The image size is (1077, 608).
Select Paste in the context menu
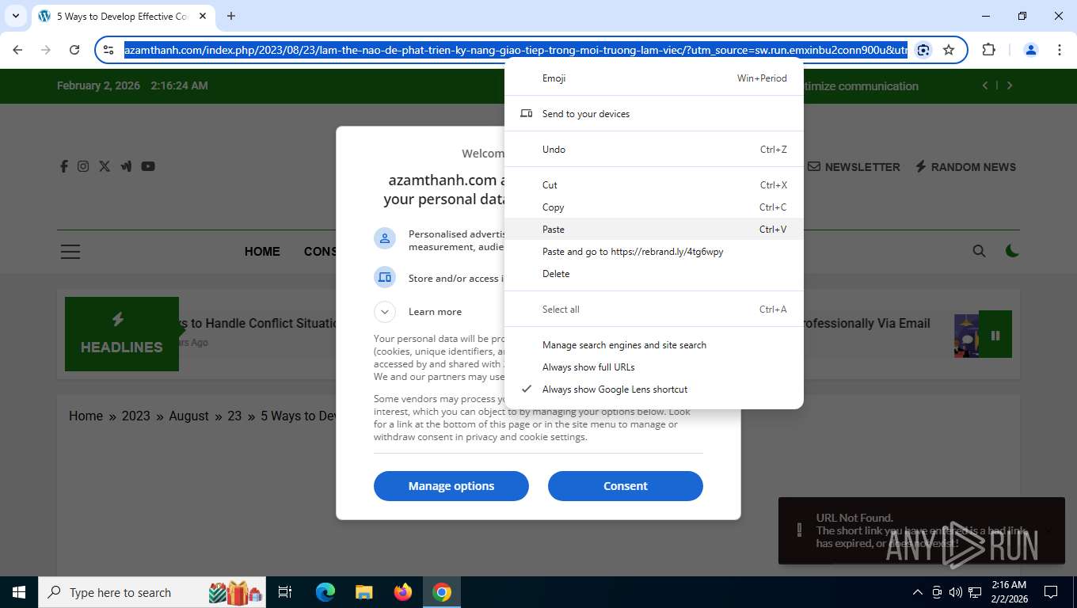654,230
